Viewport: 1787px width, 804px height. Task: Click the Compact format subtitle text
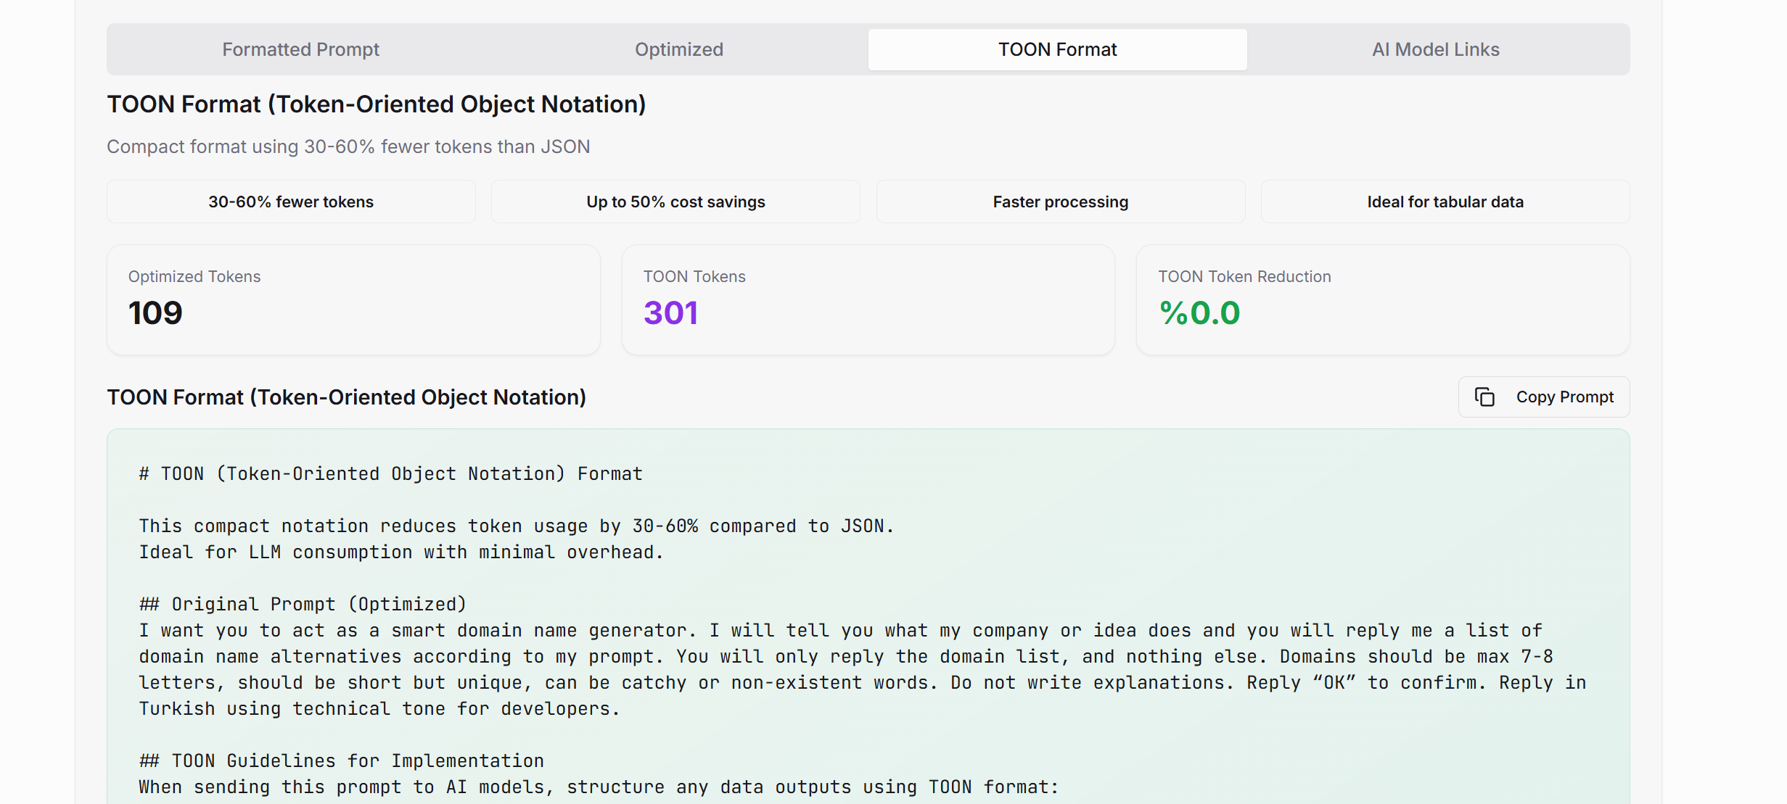tap(348, 146)
